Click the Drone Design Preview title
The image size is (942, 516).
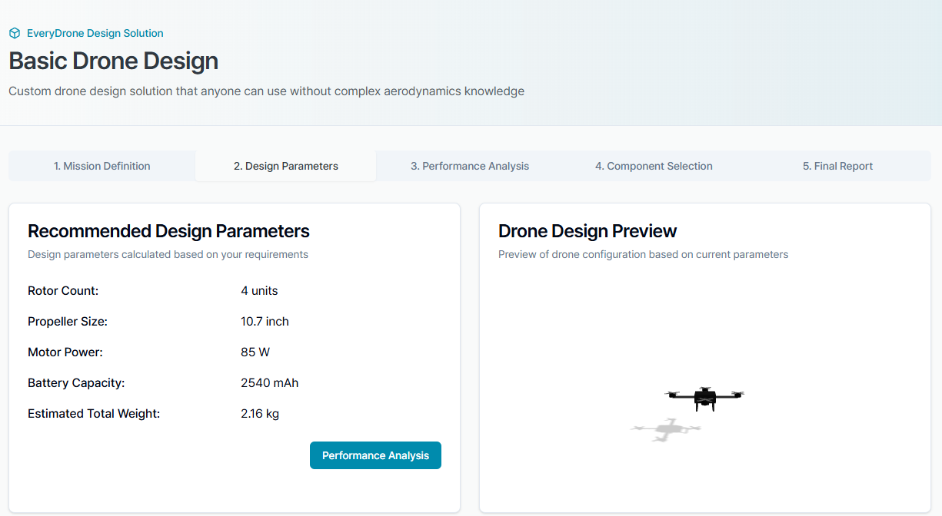point(588,231)
